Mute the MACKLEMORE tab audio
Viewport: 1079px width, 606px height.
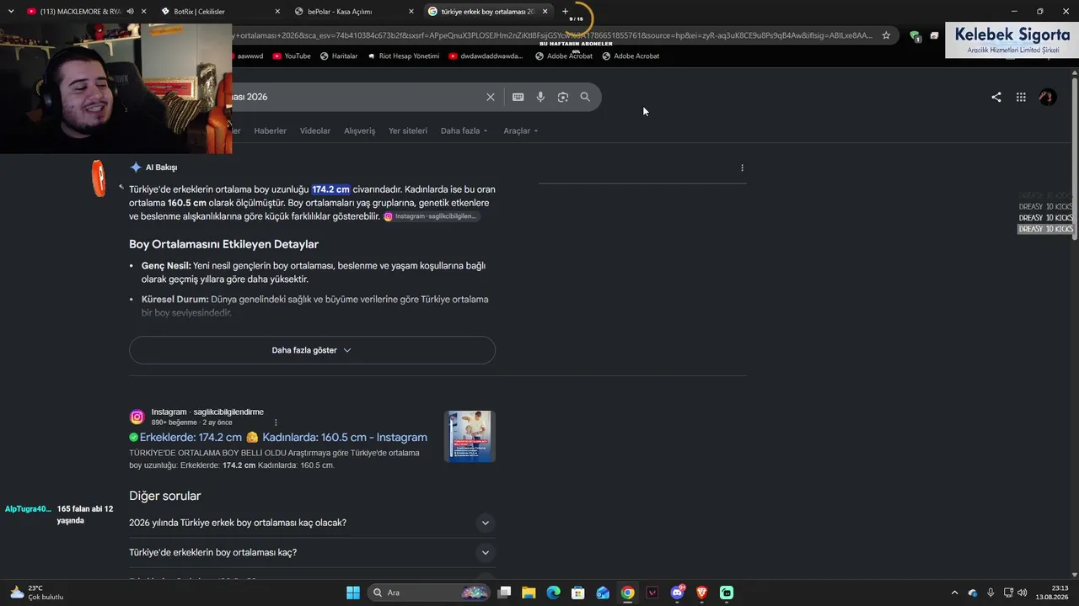tap(131, 12)
